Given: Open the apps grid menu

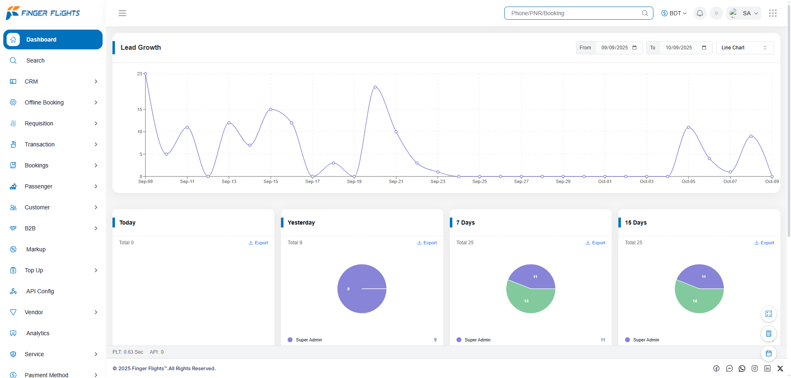Looking at the screenshot, I should (772, 13).
